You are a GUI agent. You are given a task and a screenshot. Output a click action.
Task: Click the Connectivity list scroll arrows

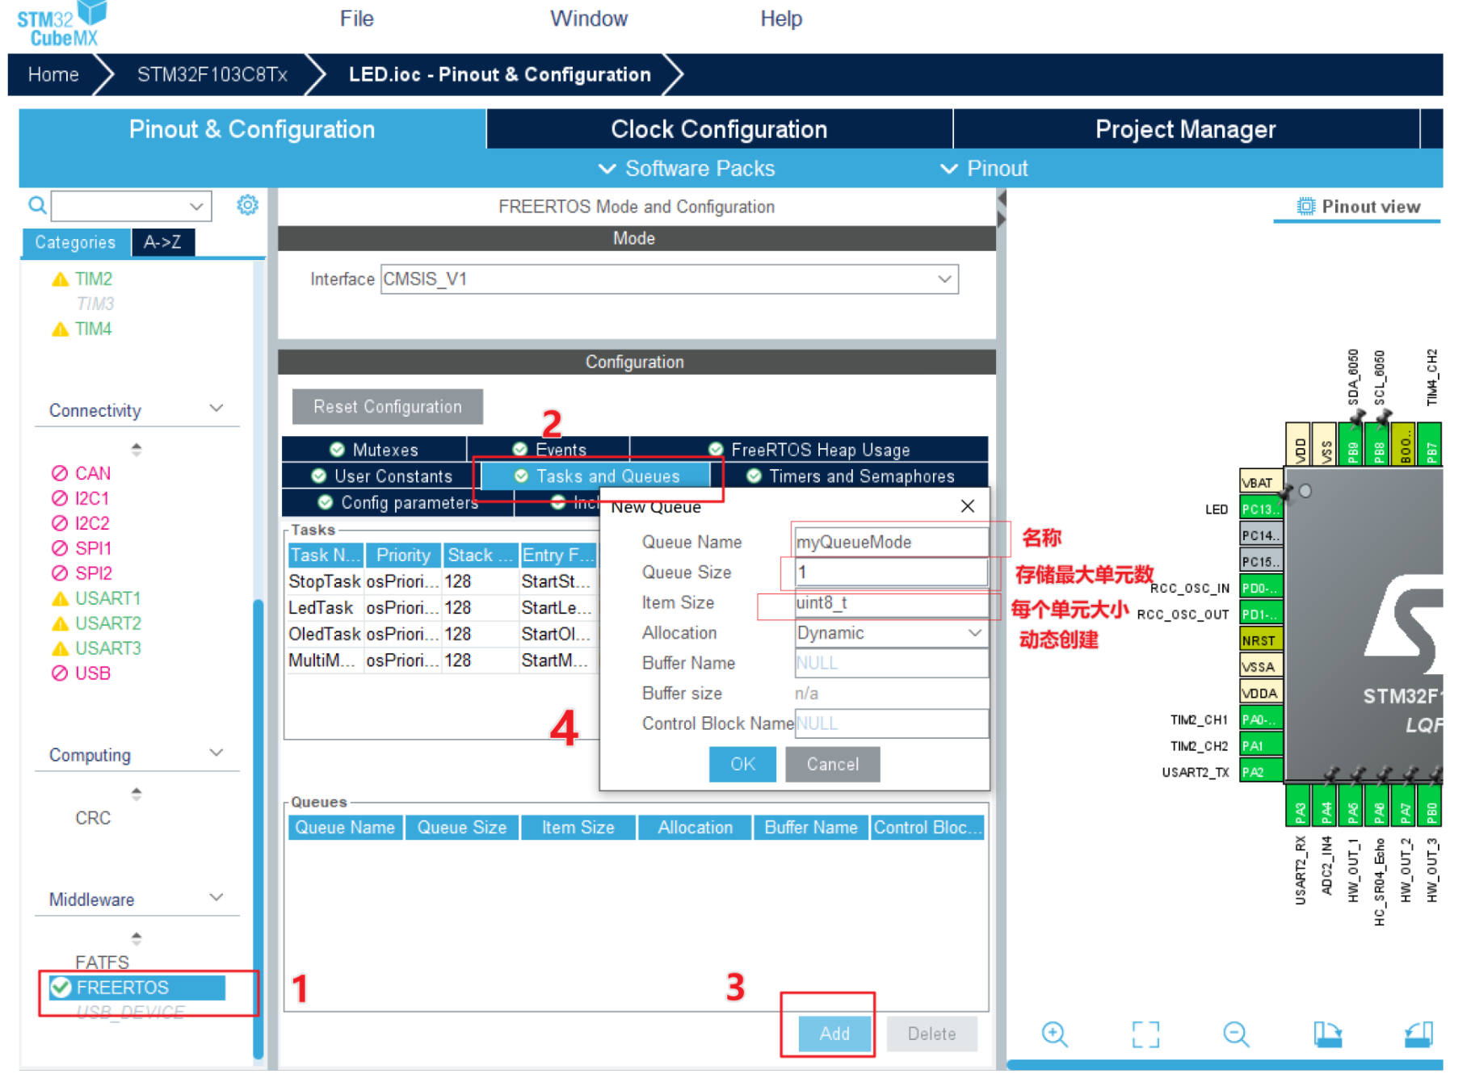click(x=137, y=449)
